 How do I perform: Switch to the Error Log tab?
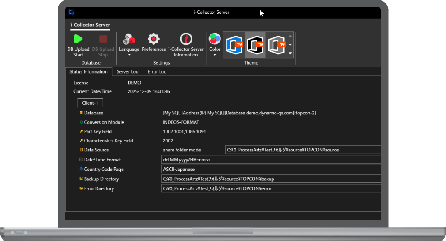click(x=157, y=72)
